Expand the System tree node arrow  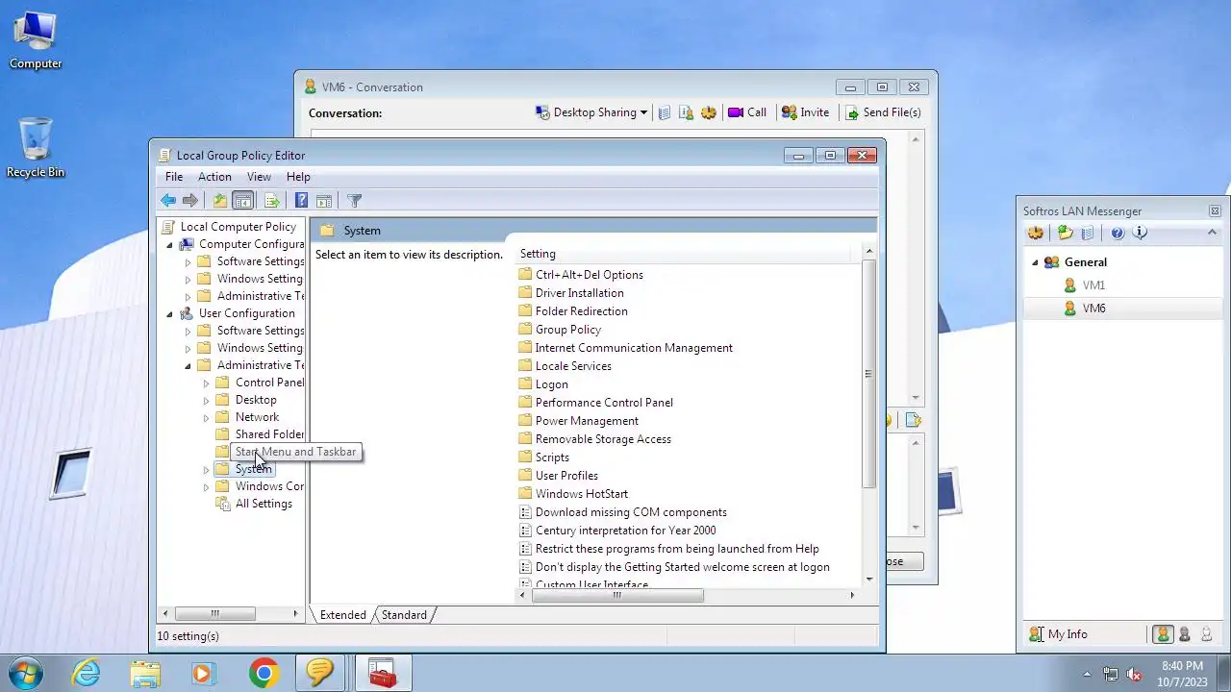pyautogui.click(x=206, y=469)
